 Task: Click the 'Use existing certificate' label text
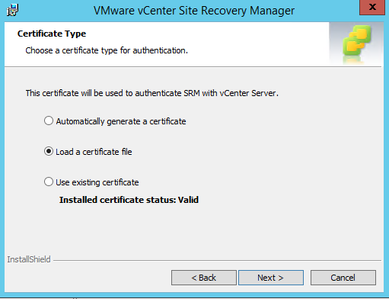click(97, 182)
